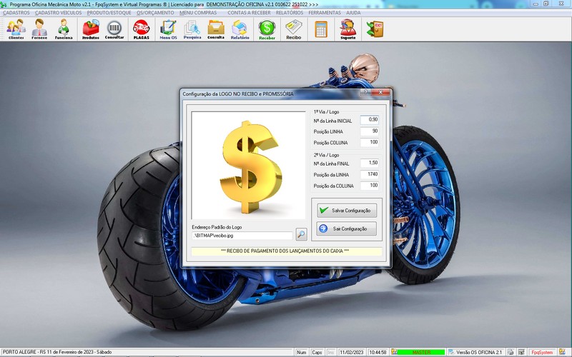Click the 11/02/2023 date in status bar
The height and width of the screenshot is (357, 572).
coord(352,352)
